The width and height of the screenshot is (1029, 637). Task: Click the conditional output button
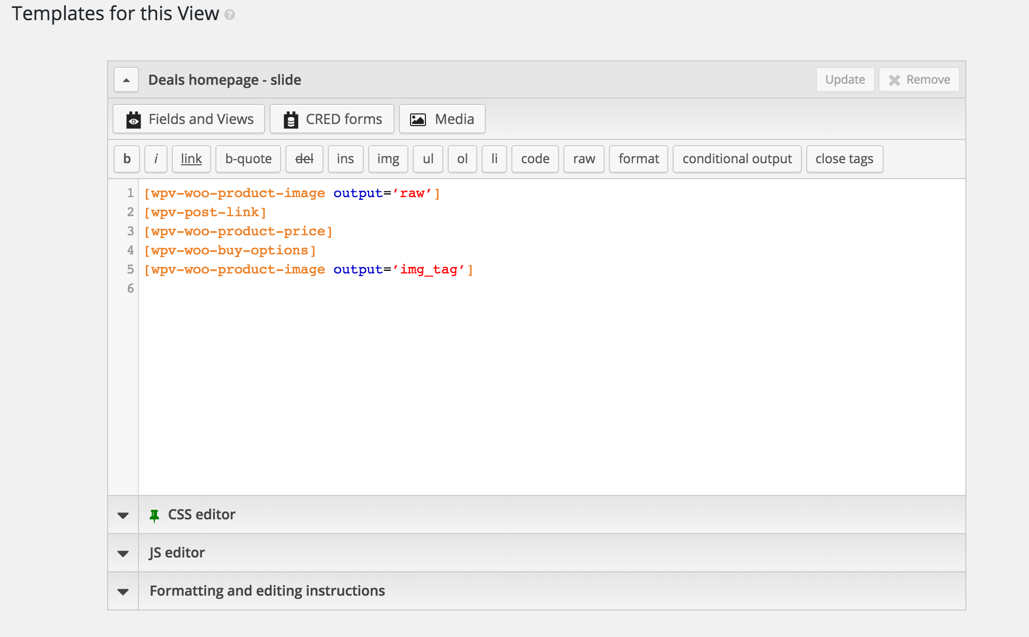(x=737, y=159)
